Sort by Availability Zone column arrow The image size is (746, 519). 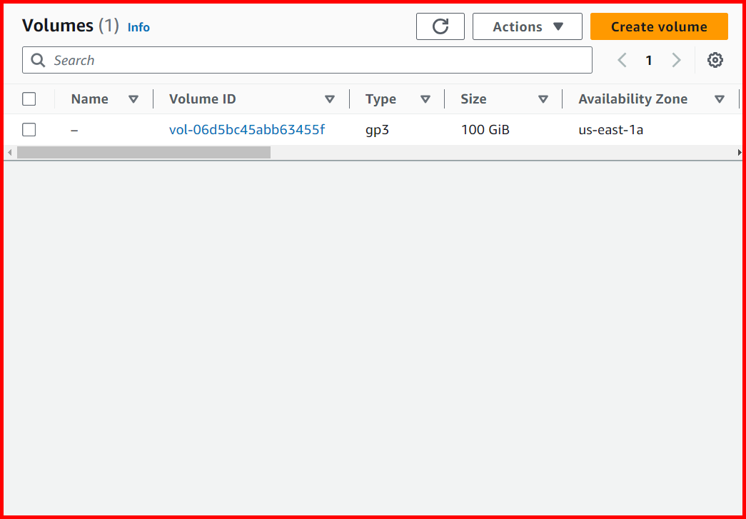(x=720, y=99)
